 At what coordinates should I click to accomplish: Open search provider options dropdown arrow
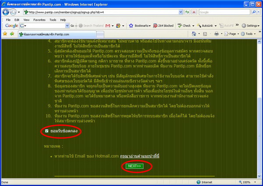coord(259,12)
